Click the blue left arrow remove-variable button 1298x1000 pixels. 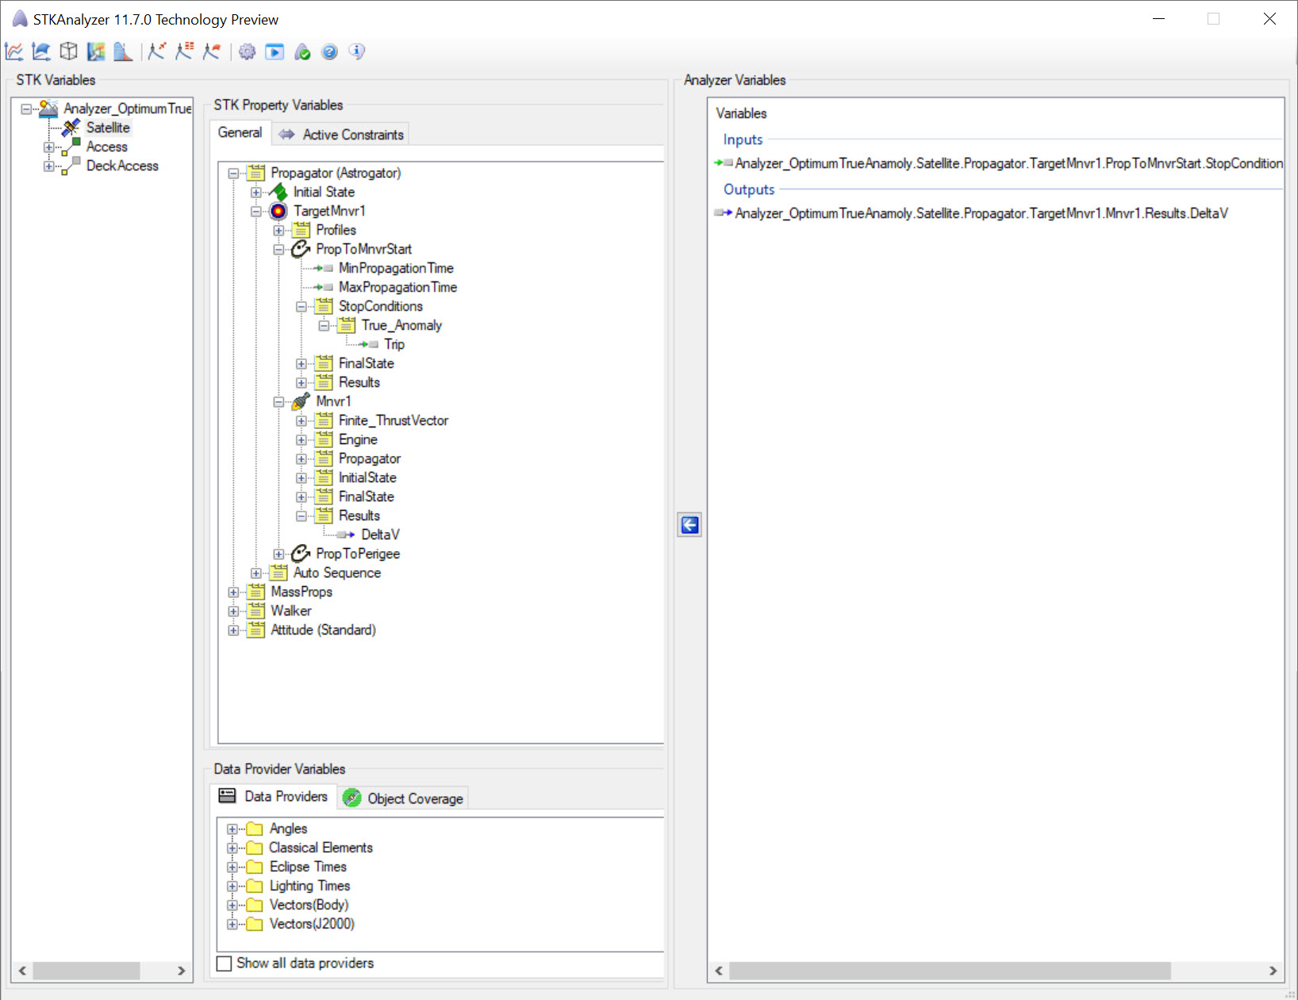coord(689,525)
